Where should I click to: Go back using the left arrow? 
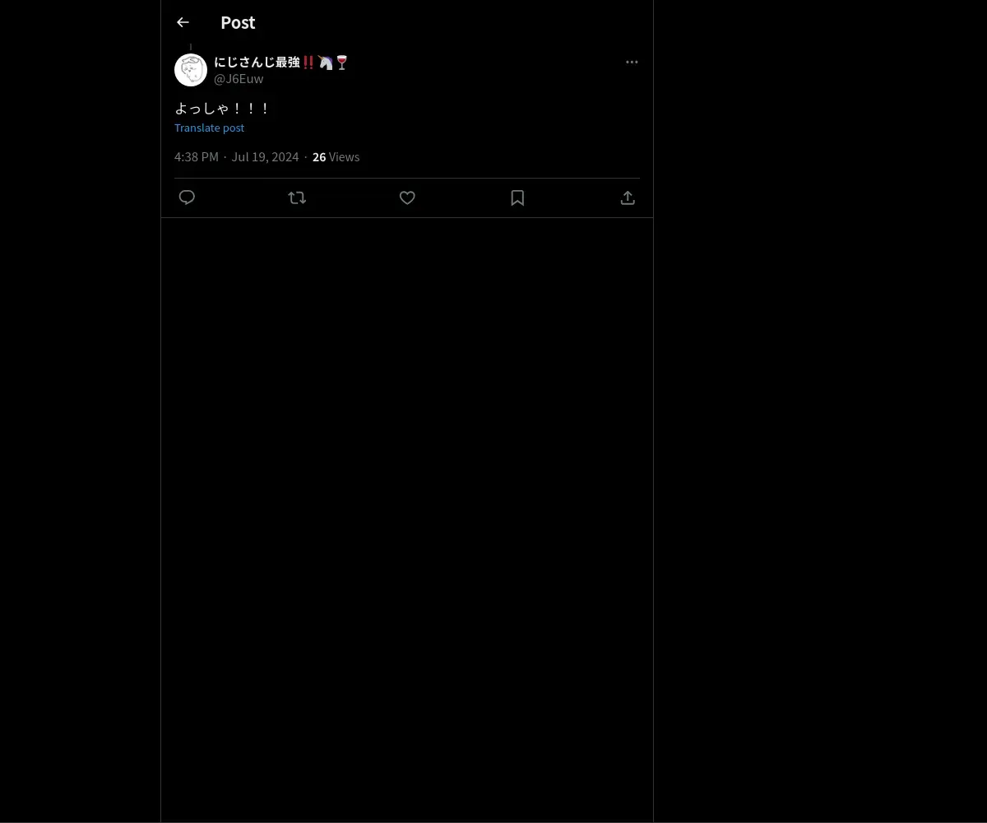[x=183, y=22]
